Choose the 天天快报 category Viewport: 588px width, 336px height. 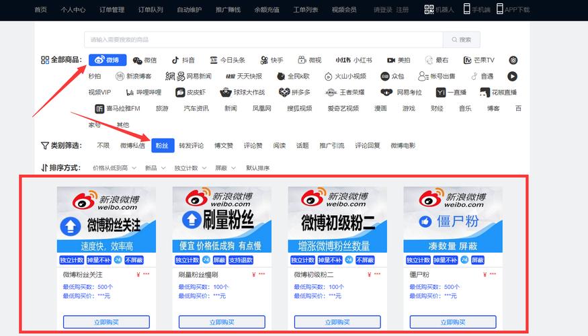click(x=244, y=76)
